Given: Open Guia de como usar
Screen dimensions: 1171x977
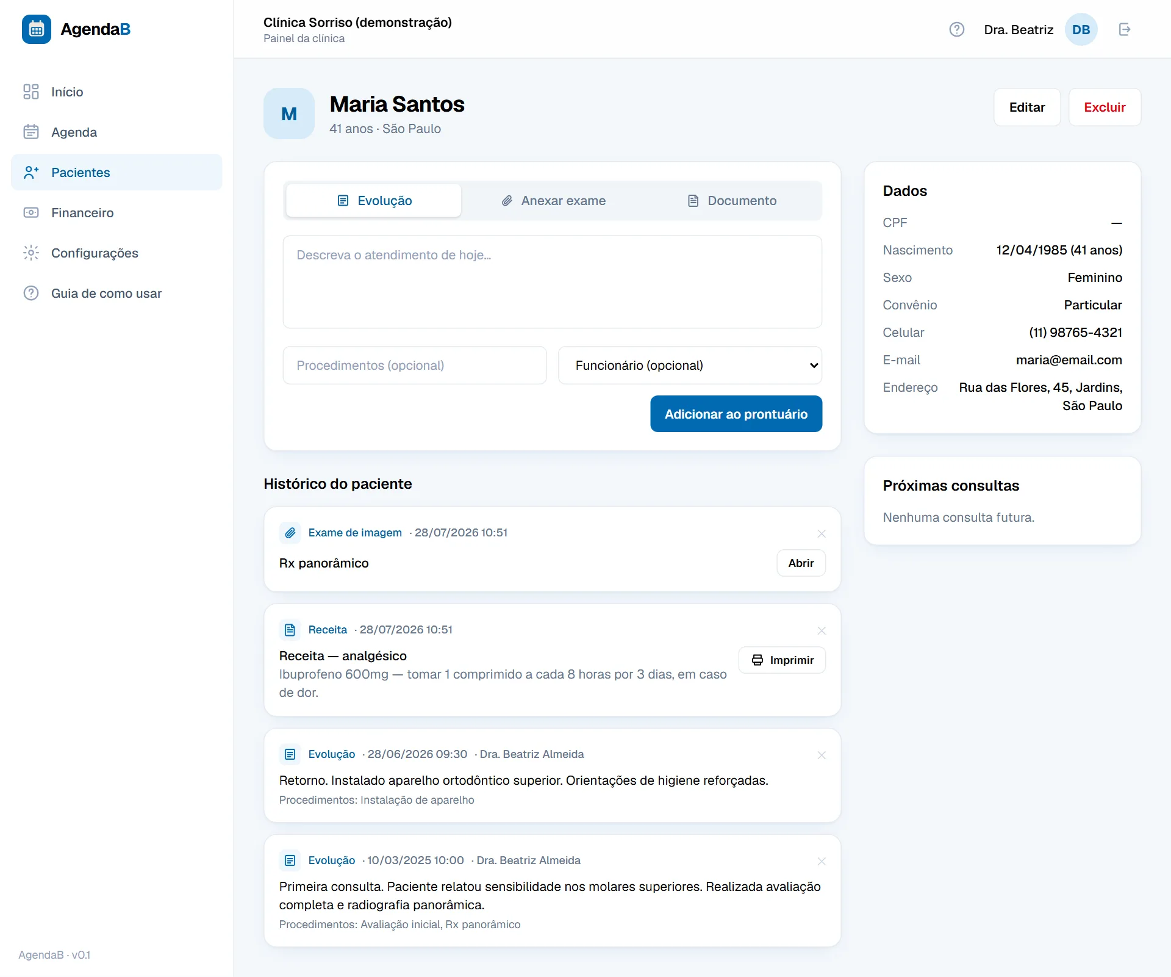Looking at the screenshot, I should (116, 293).
